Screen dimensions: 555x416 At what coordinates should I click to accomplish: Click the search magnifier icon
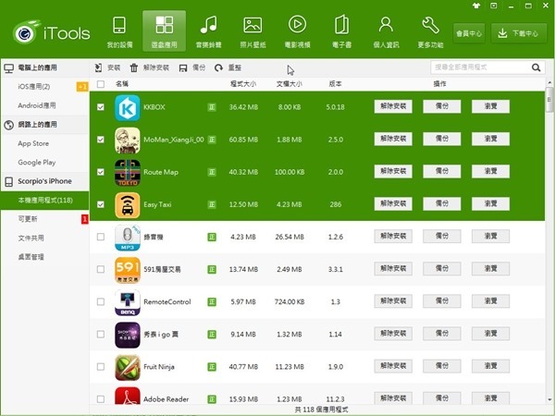(536, 67)
